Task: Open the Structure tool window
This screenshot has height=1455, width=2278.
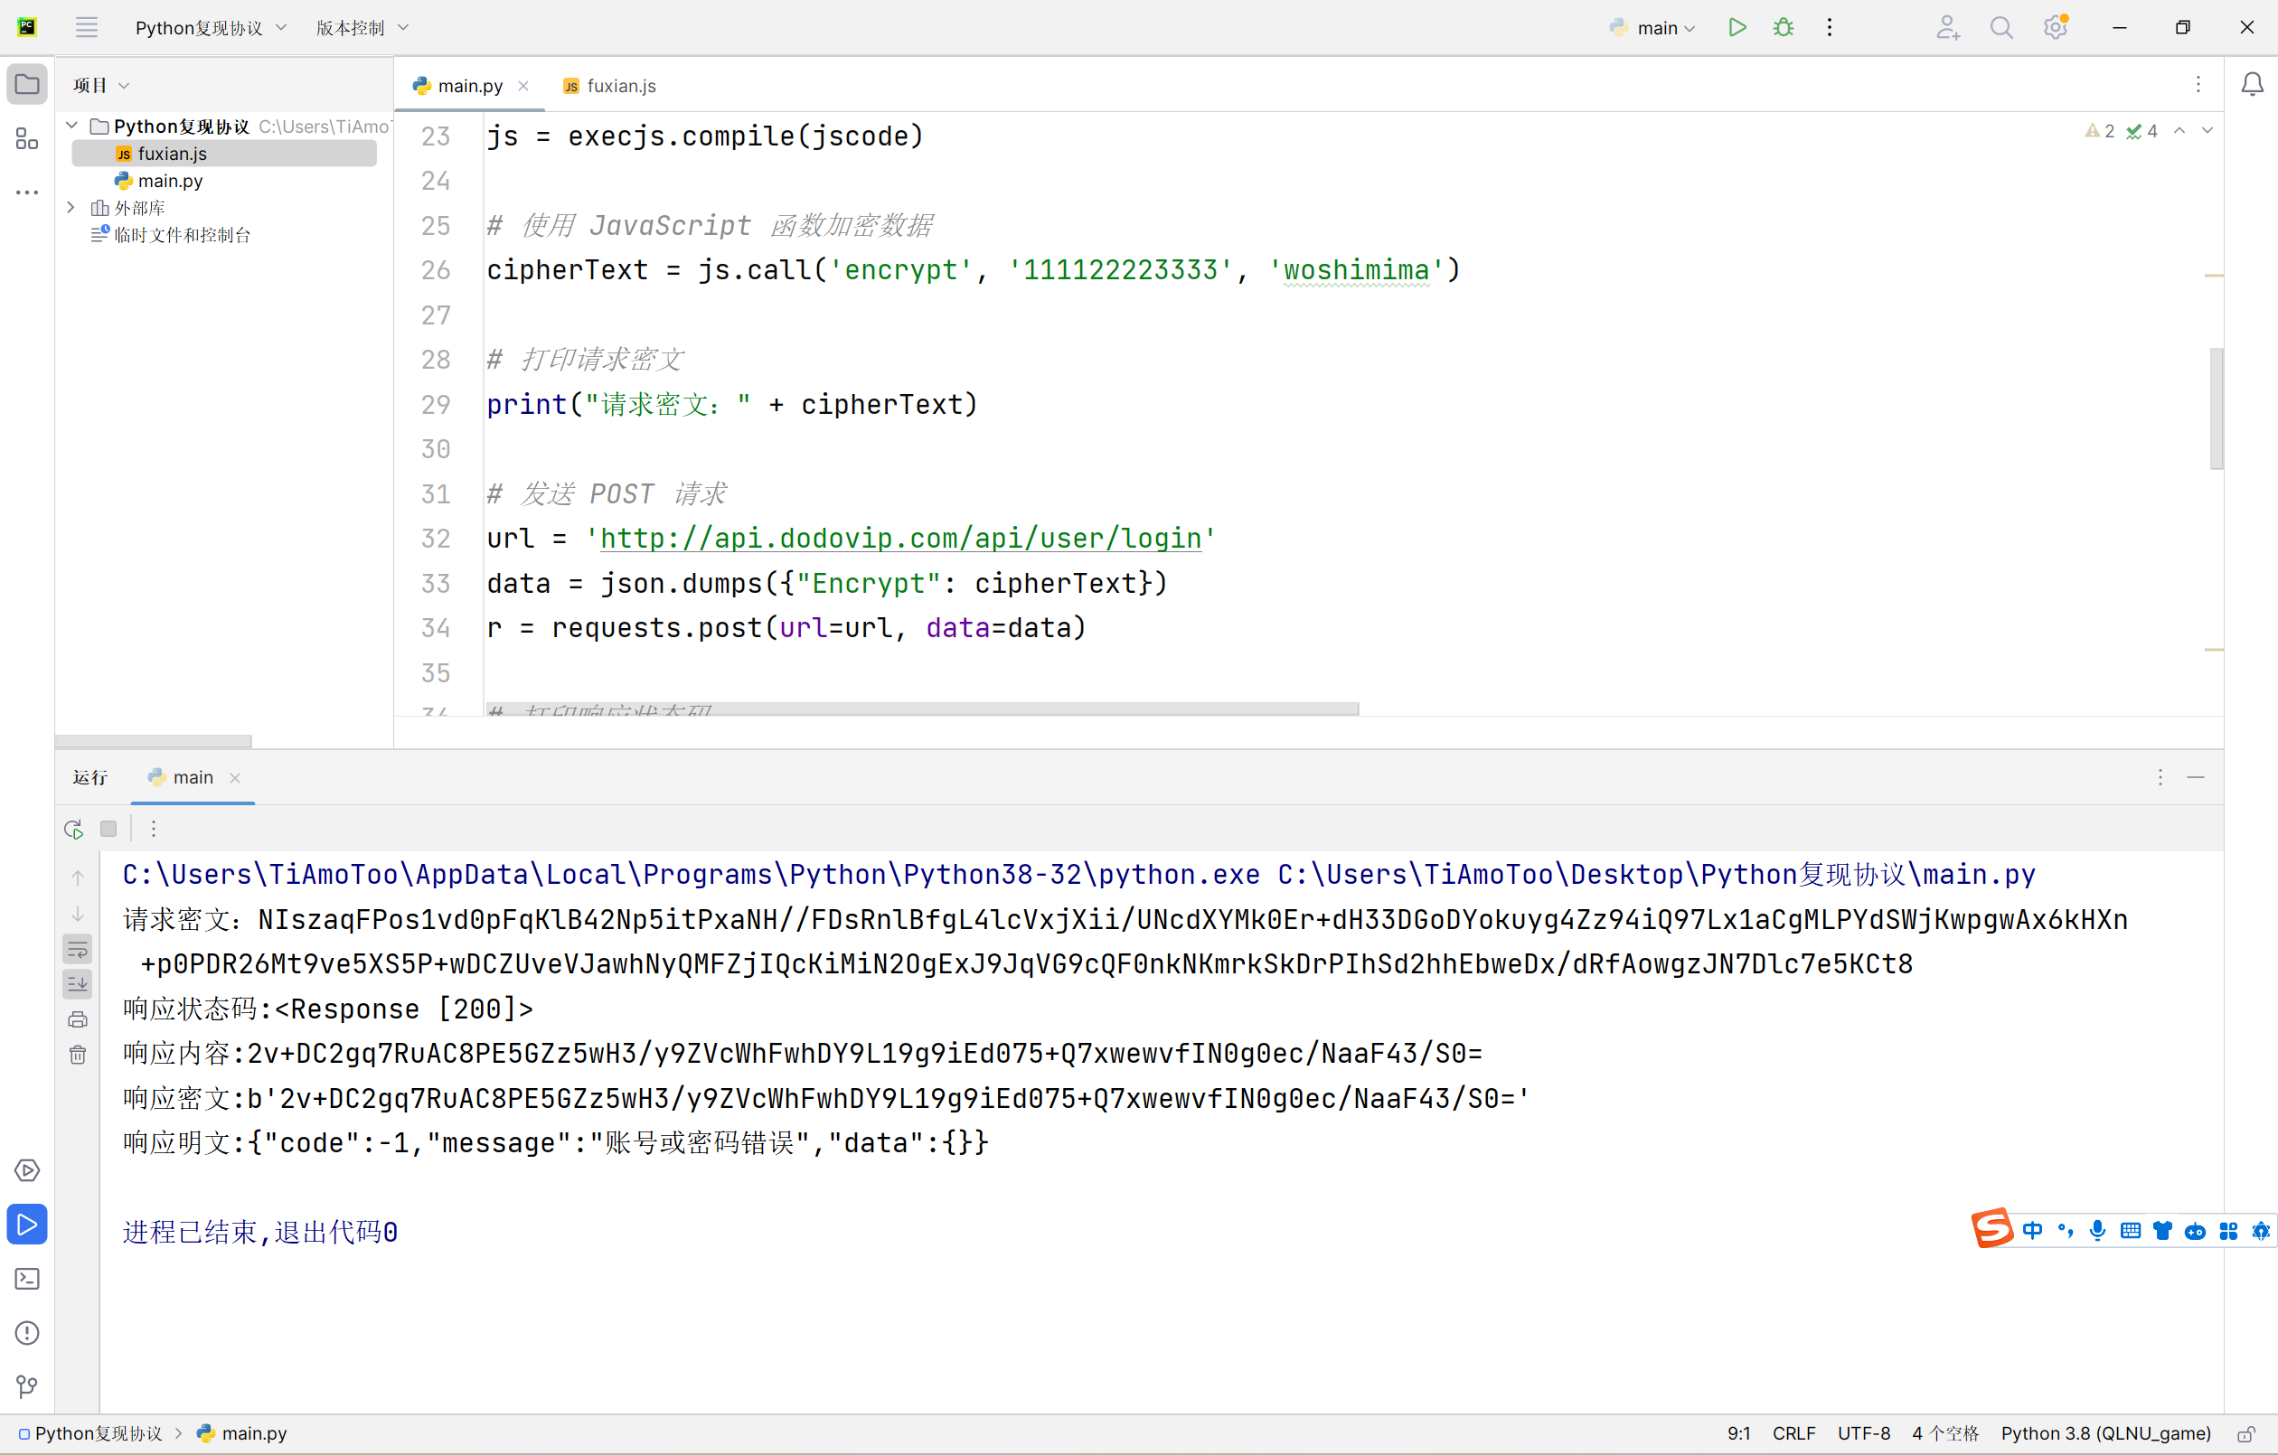Action: [x=27, y=139]
